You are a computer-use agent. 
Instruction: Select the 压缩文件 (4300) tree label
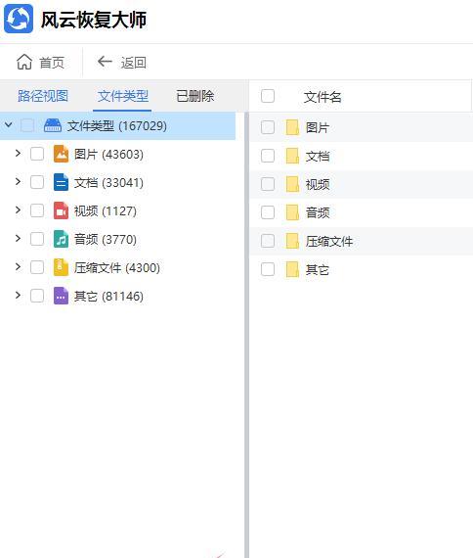pyautogui.click(x=117, y=268)
